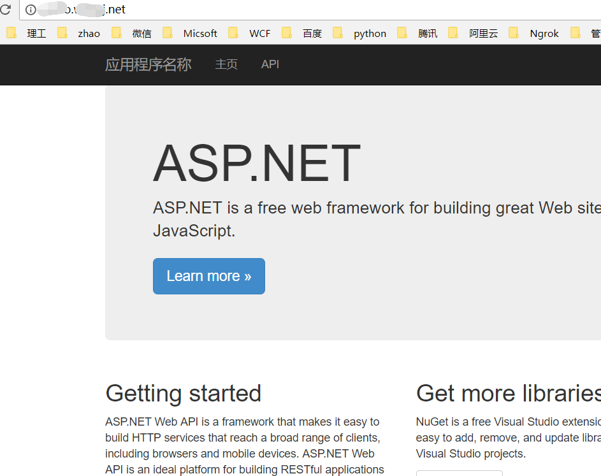Screen dimensions: 601x476
Task: Click the large ASP.NET heading
Action: pyautogui.click(x=257, y=163)
